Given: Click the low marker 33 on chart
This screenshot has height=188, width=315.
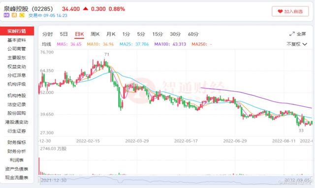Looking at the screenshot, I should 301,130.
